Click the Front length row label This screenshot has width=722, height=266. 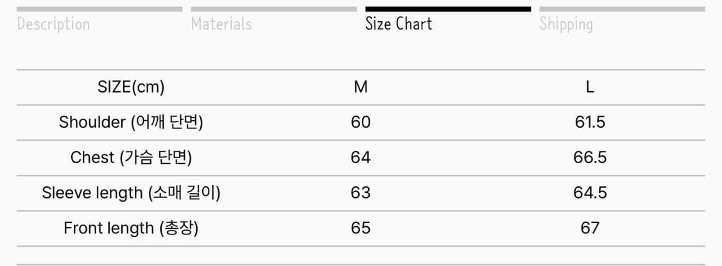tap(131, 228)
